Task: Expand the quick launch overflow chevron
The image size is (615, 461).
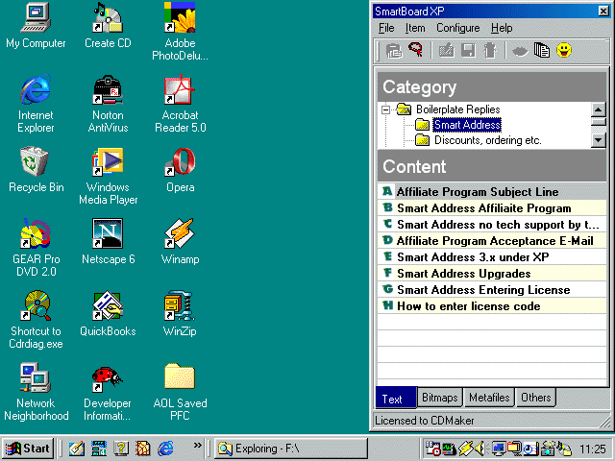Action: point(197,445)
